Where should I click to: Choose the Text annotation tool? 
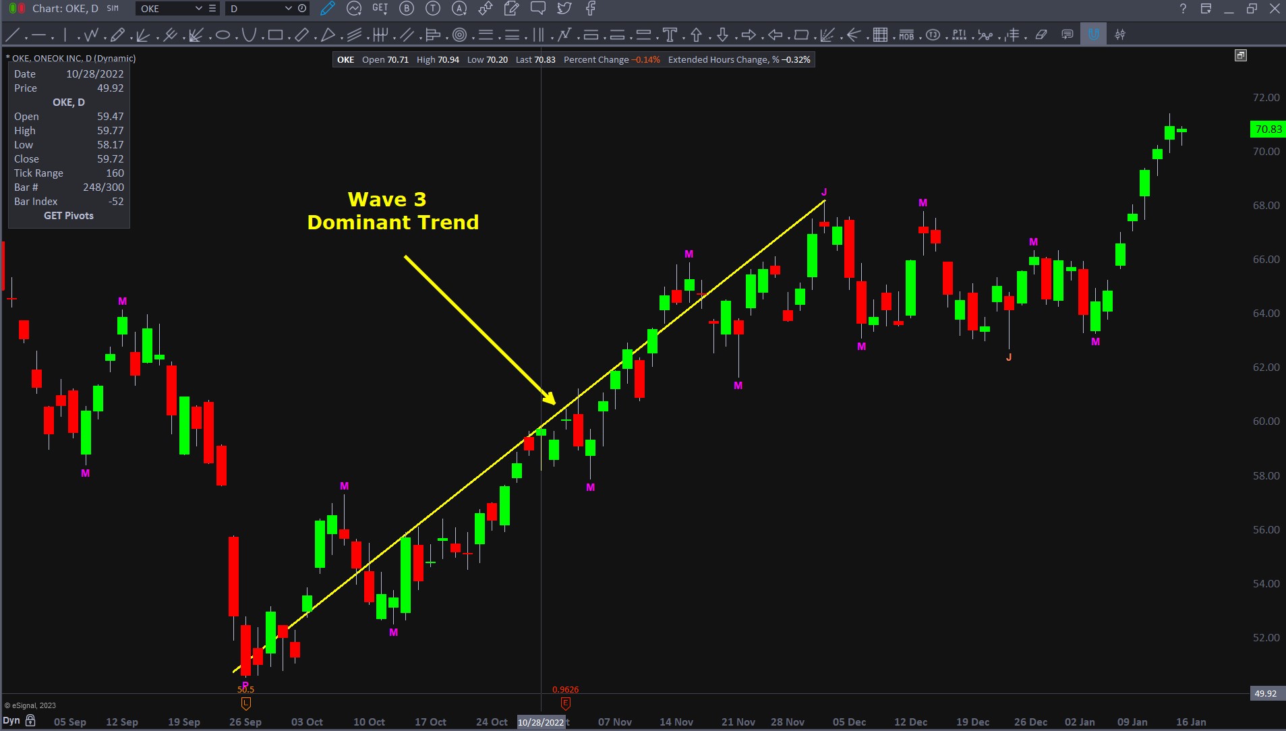pyautogui.click(x=670, y=34)
